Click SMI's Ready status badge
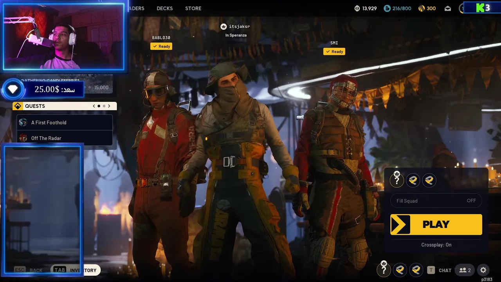 click(x=334, y=51)
